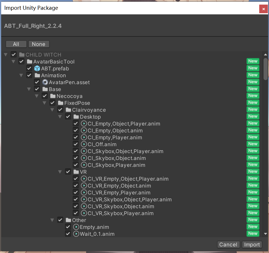Uncheck the FixedPose folder checkbox
The width and height of the screenshot is (269, 253).
point(53,103)
